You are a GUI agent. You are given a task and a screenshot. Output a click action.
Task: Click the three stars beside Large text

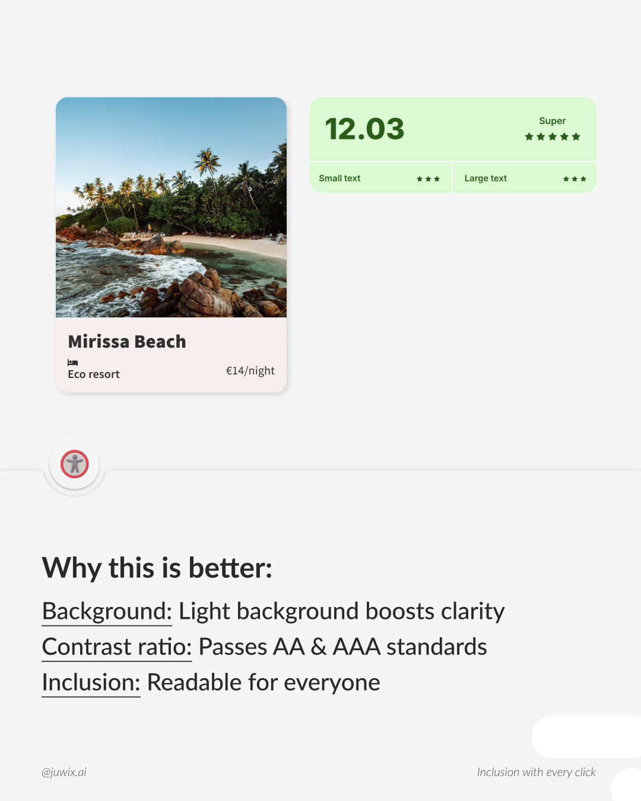coord(575,179)
